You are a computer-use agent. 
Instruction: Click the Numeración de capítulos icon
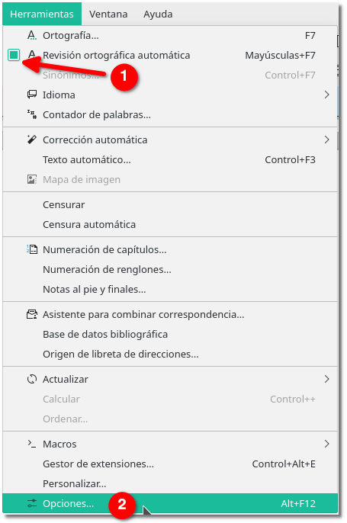coord(32,249)
